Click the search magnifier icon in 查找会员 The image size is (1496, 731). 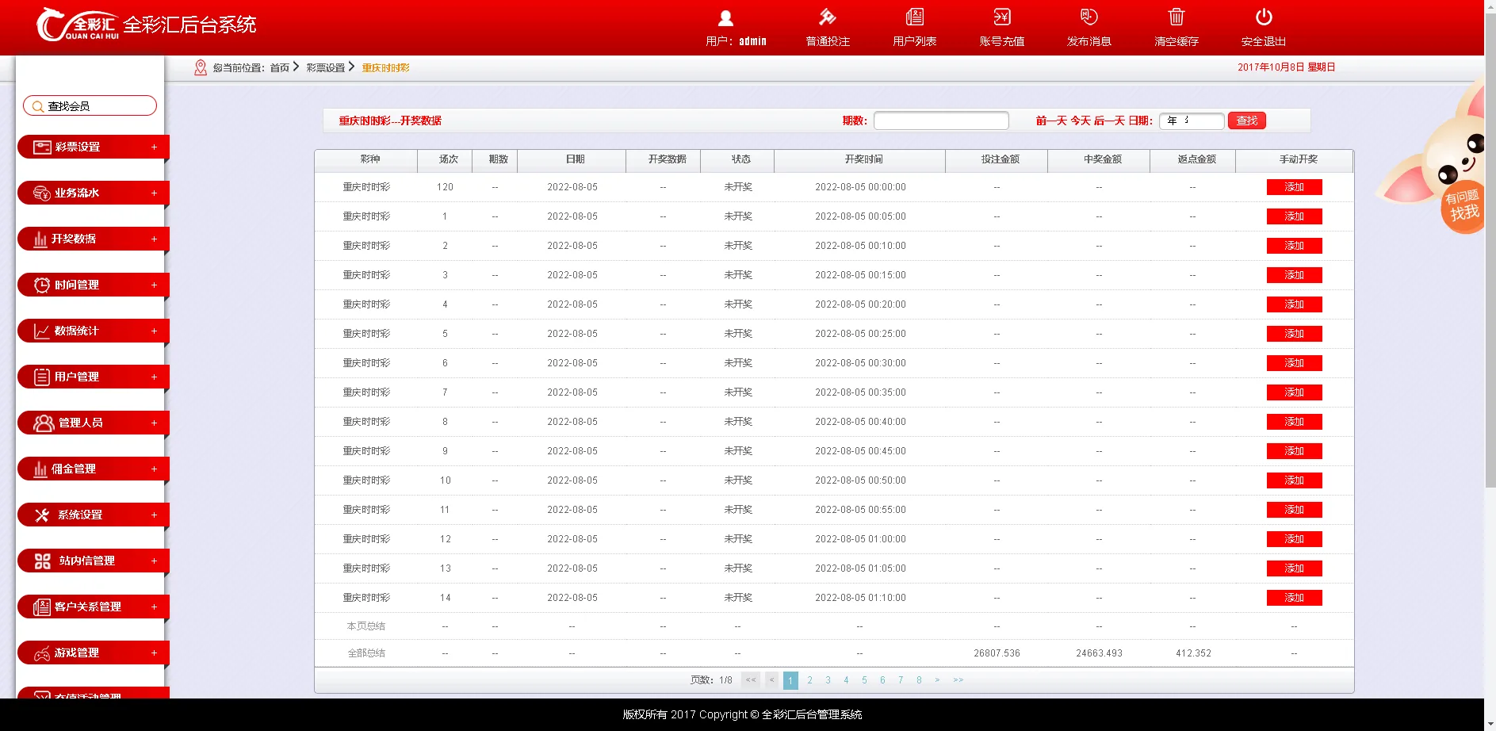coord(37,106)
